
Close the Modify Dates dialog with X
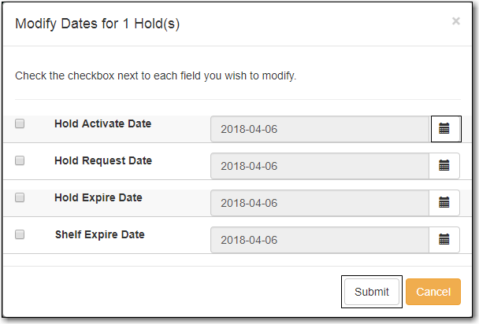coord(456,21)
